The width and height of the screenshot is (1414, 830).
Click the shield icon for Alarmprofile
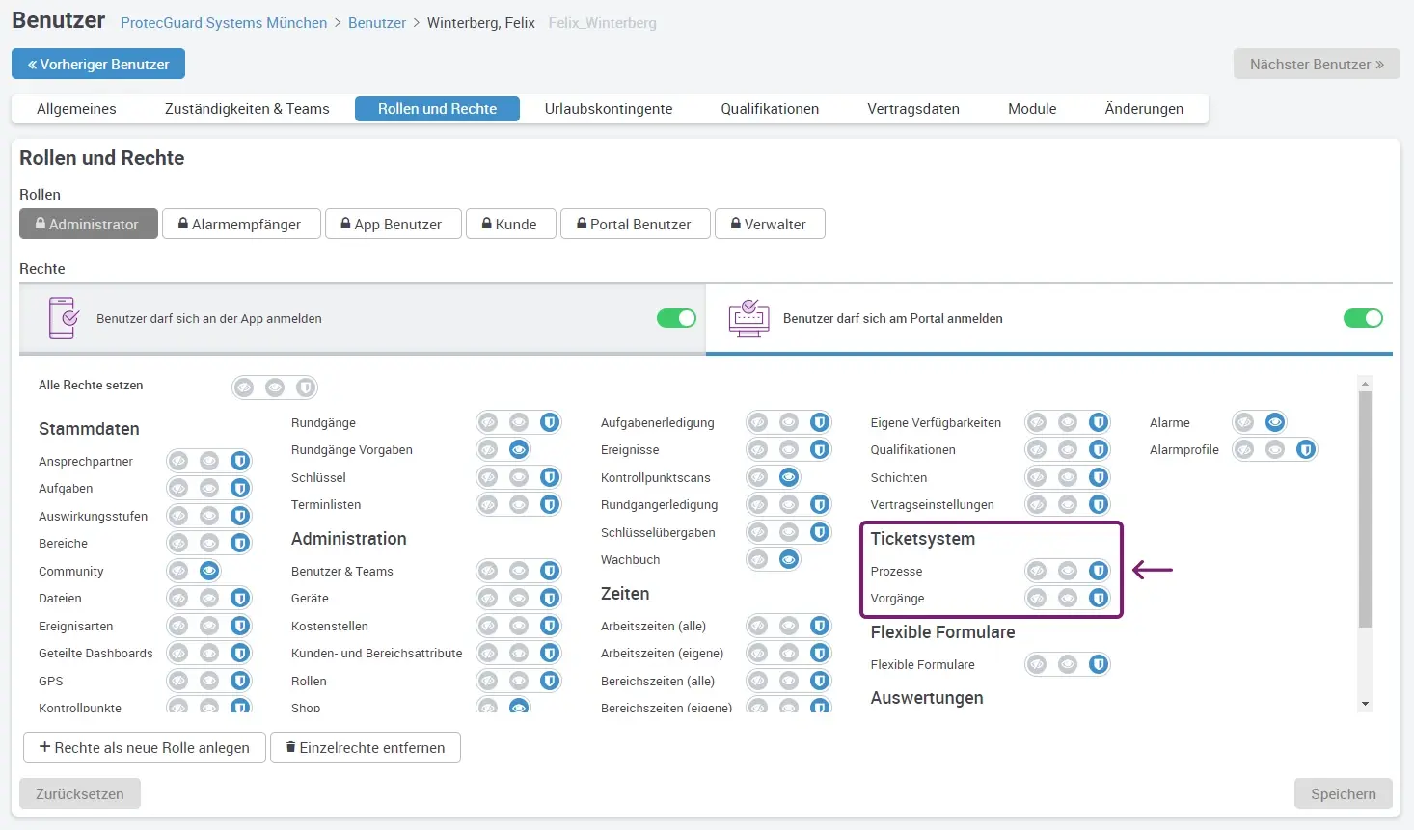click(1306, 450)
